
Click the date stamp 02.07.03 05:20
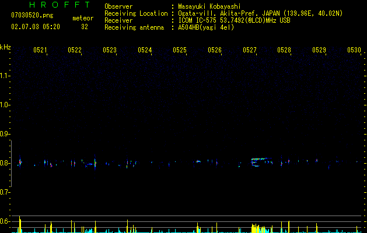[36, 27]
